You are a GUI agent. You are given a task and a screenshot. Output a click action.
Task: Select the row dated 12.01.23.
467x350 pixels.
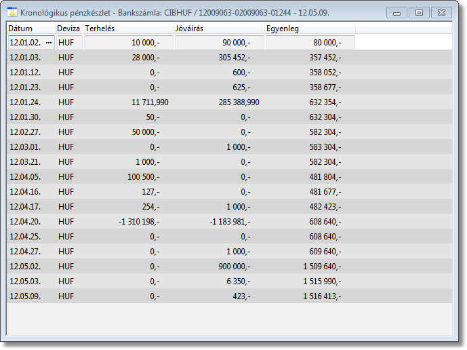coord(229,87)
